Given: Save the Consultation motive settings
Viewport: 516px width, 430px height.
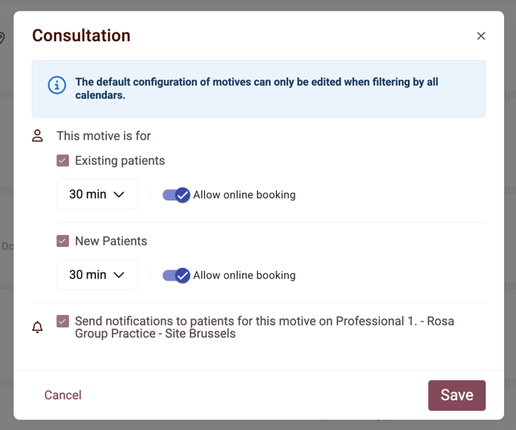Looking at the screenshot, I should [457, 395].
